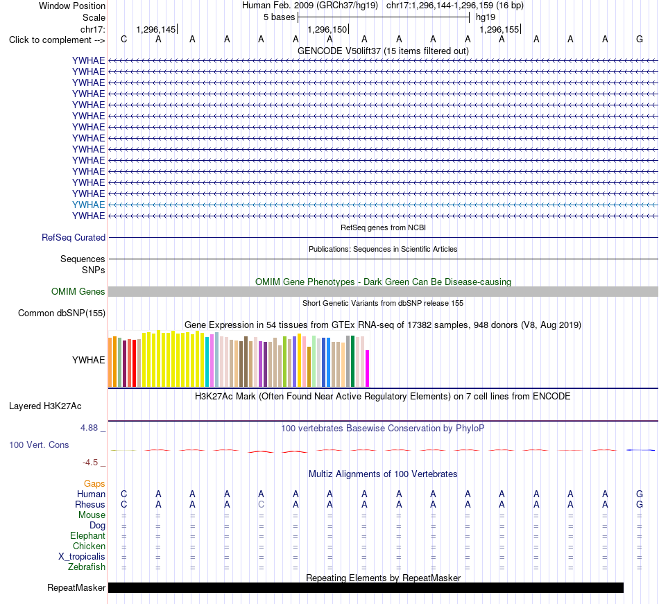659x604 pixels.
Task: Click the cyan bar in the GTEx chart
Action: pos(207,362)
